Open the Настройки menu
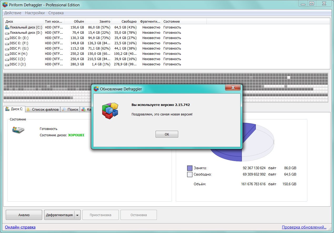Image resolution: width=334 pixels, height=233 pixels. pyautogui.click(x=35, y=13)
